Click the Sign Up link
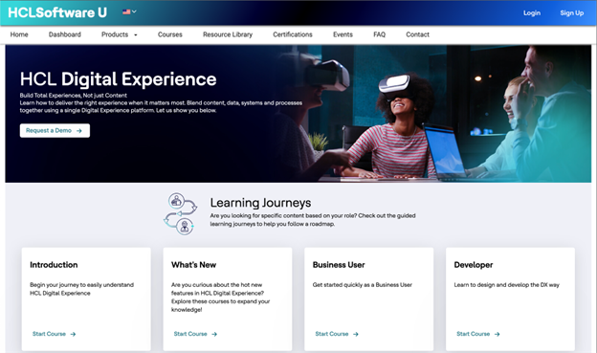597x353 pixels. (x=571, y=13)
